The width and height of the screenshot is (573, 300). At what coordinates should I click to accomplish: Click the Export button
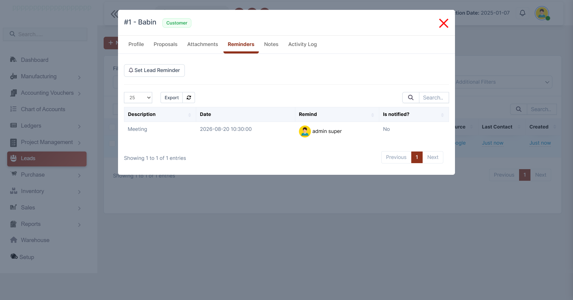coord(172,98)
